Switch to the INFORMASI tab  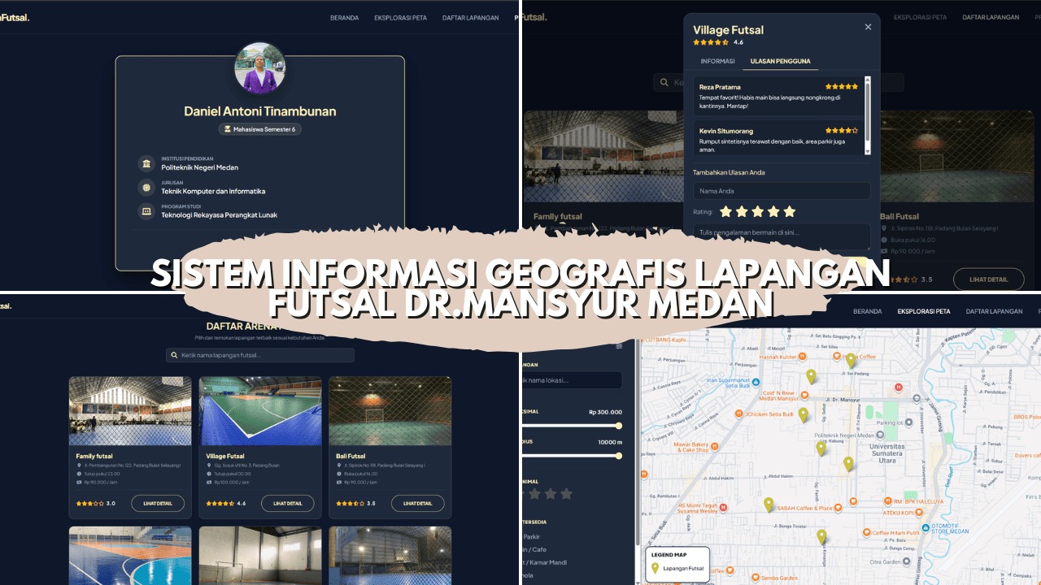718,61
